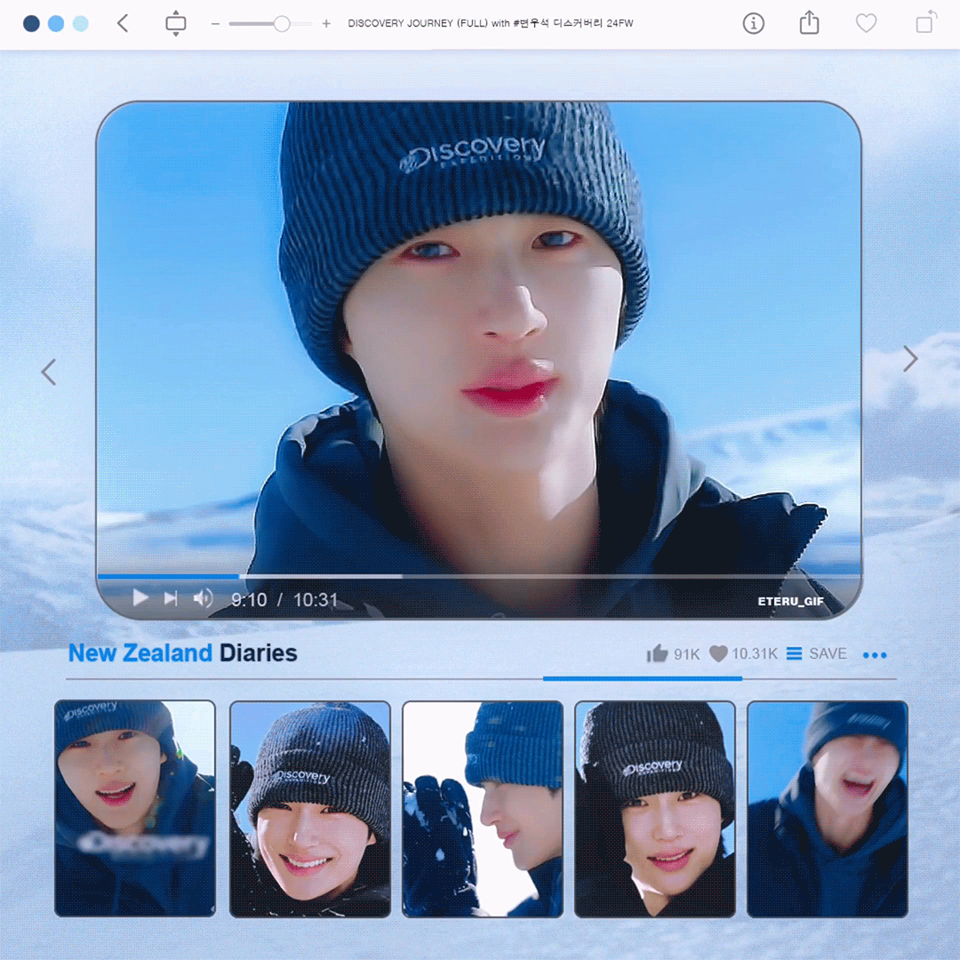Open third thumbnail with snowy glove
Screen dimensions: 960x960
(x=483, y=809)
